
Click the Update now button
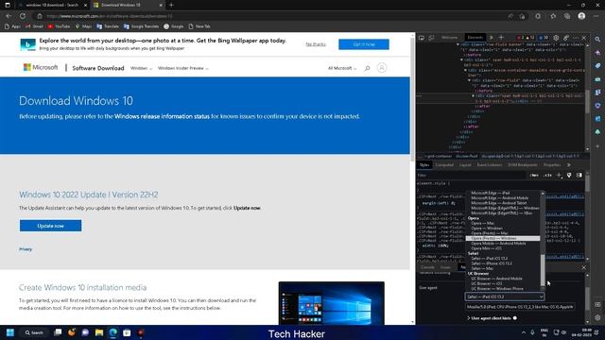point(50,226)
